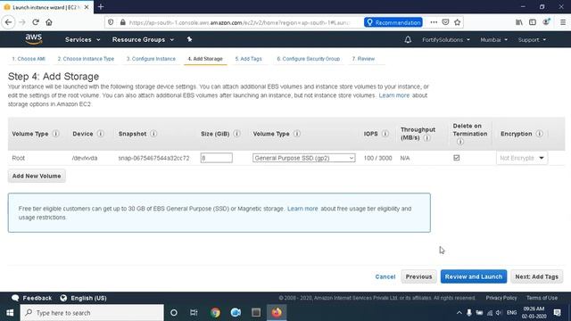Open Windows action center notifications icon
The image size is (571, 321).
(557, 313)
